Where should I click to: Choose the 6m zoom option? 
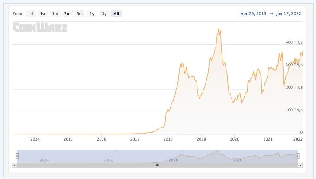[79, 14]
